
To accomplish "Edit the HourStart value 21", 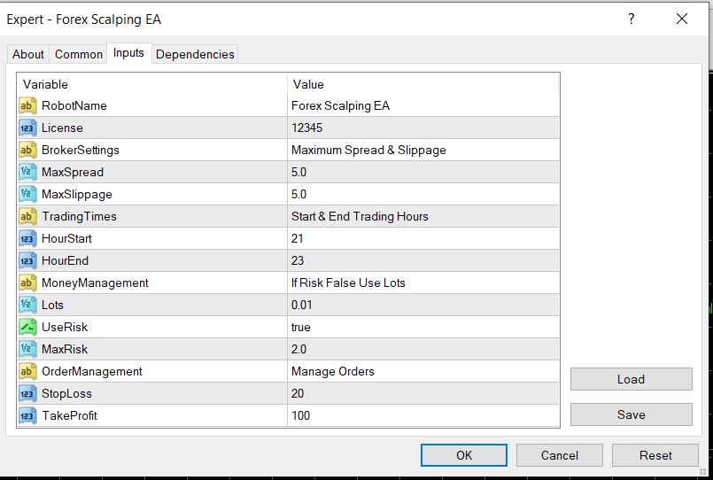I will coord(422,238).
